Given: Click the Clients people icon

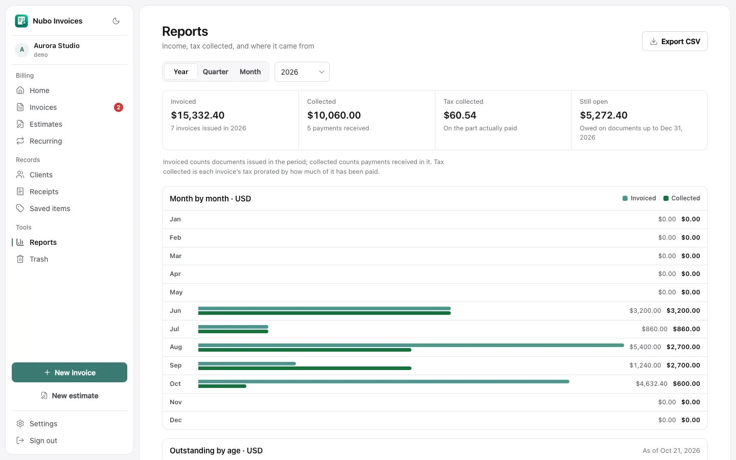Looking at the screenshot, I should [x=20, y=175].
